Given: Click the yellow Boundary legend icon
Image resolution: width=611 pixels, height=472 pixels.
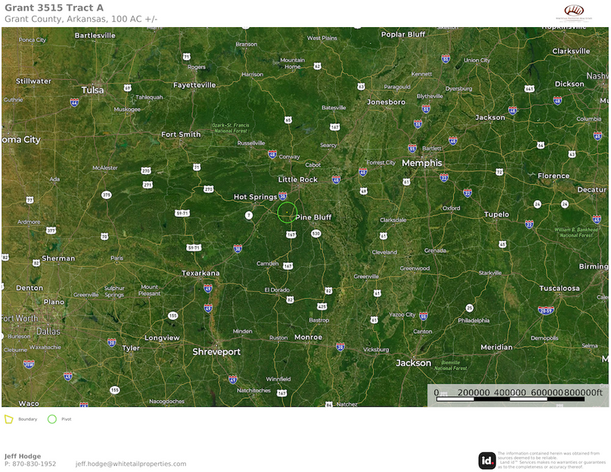Looking at the screenshot, I should click(8, 418).
